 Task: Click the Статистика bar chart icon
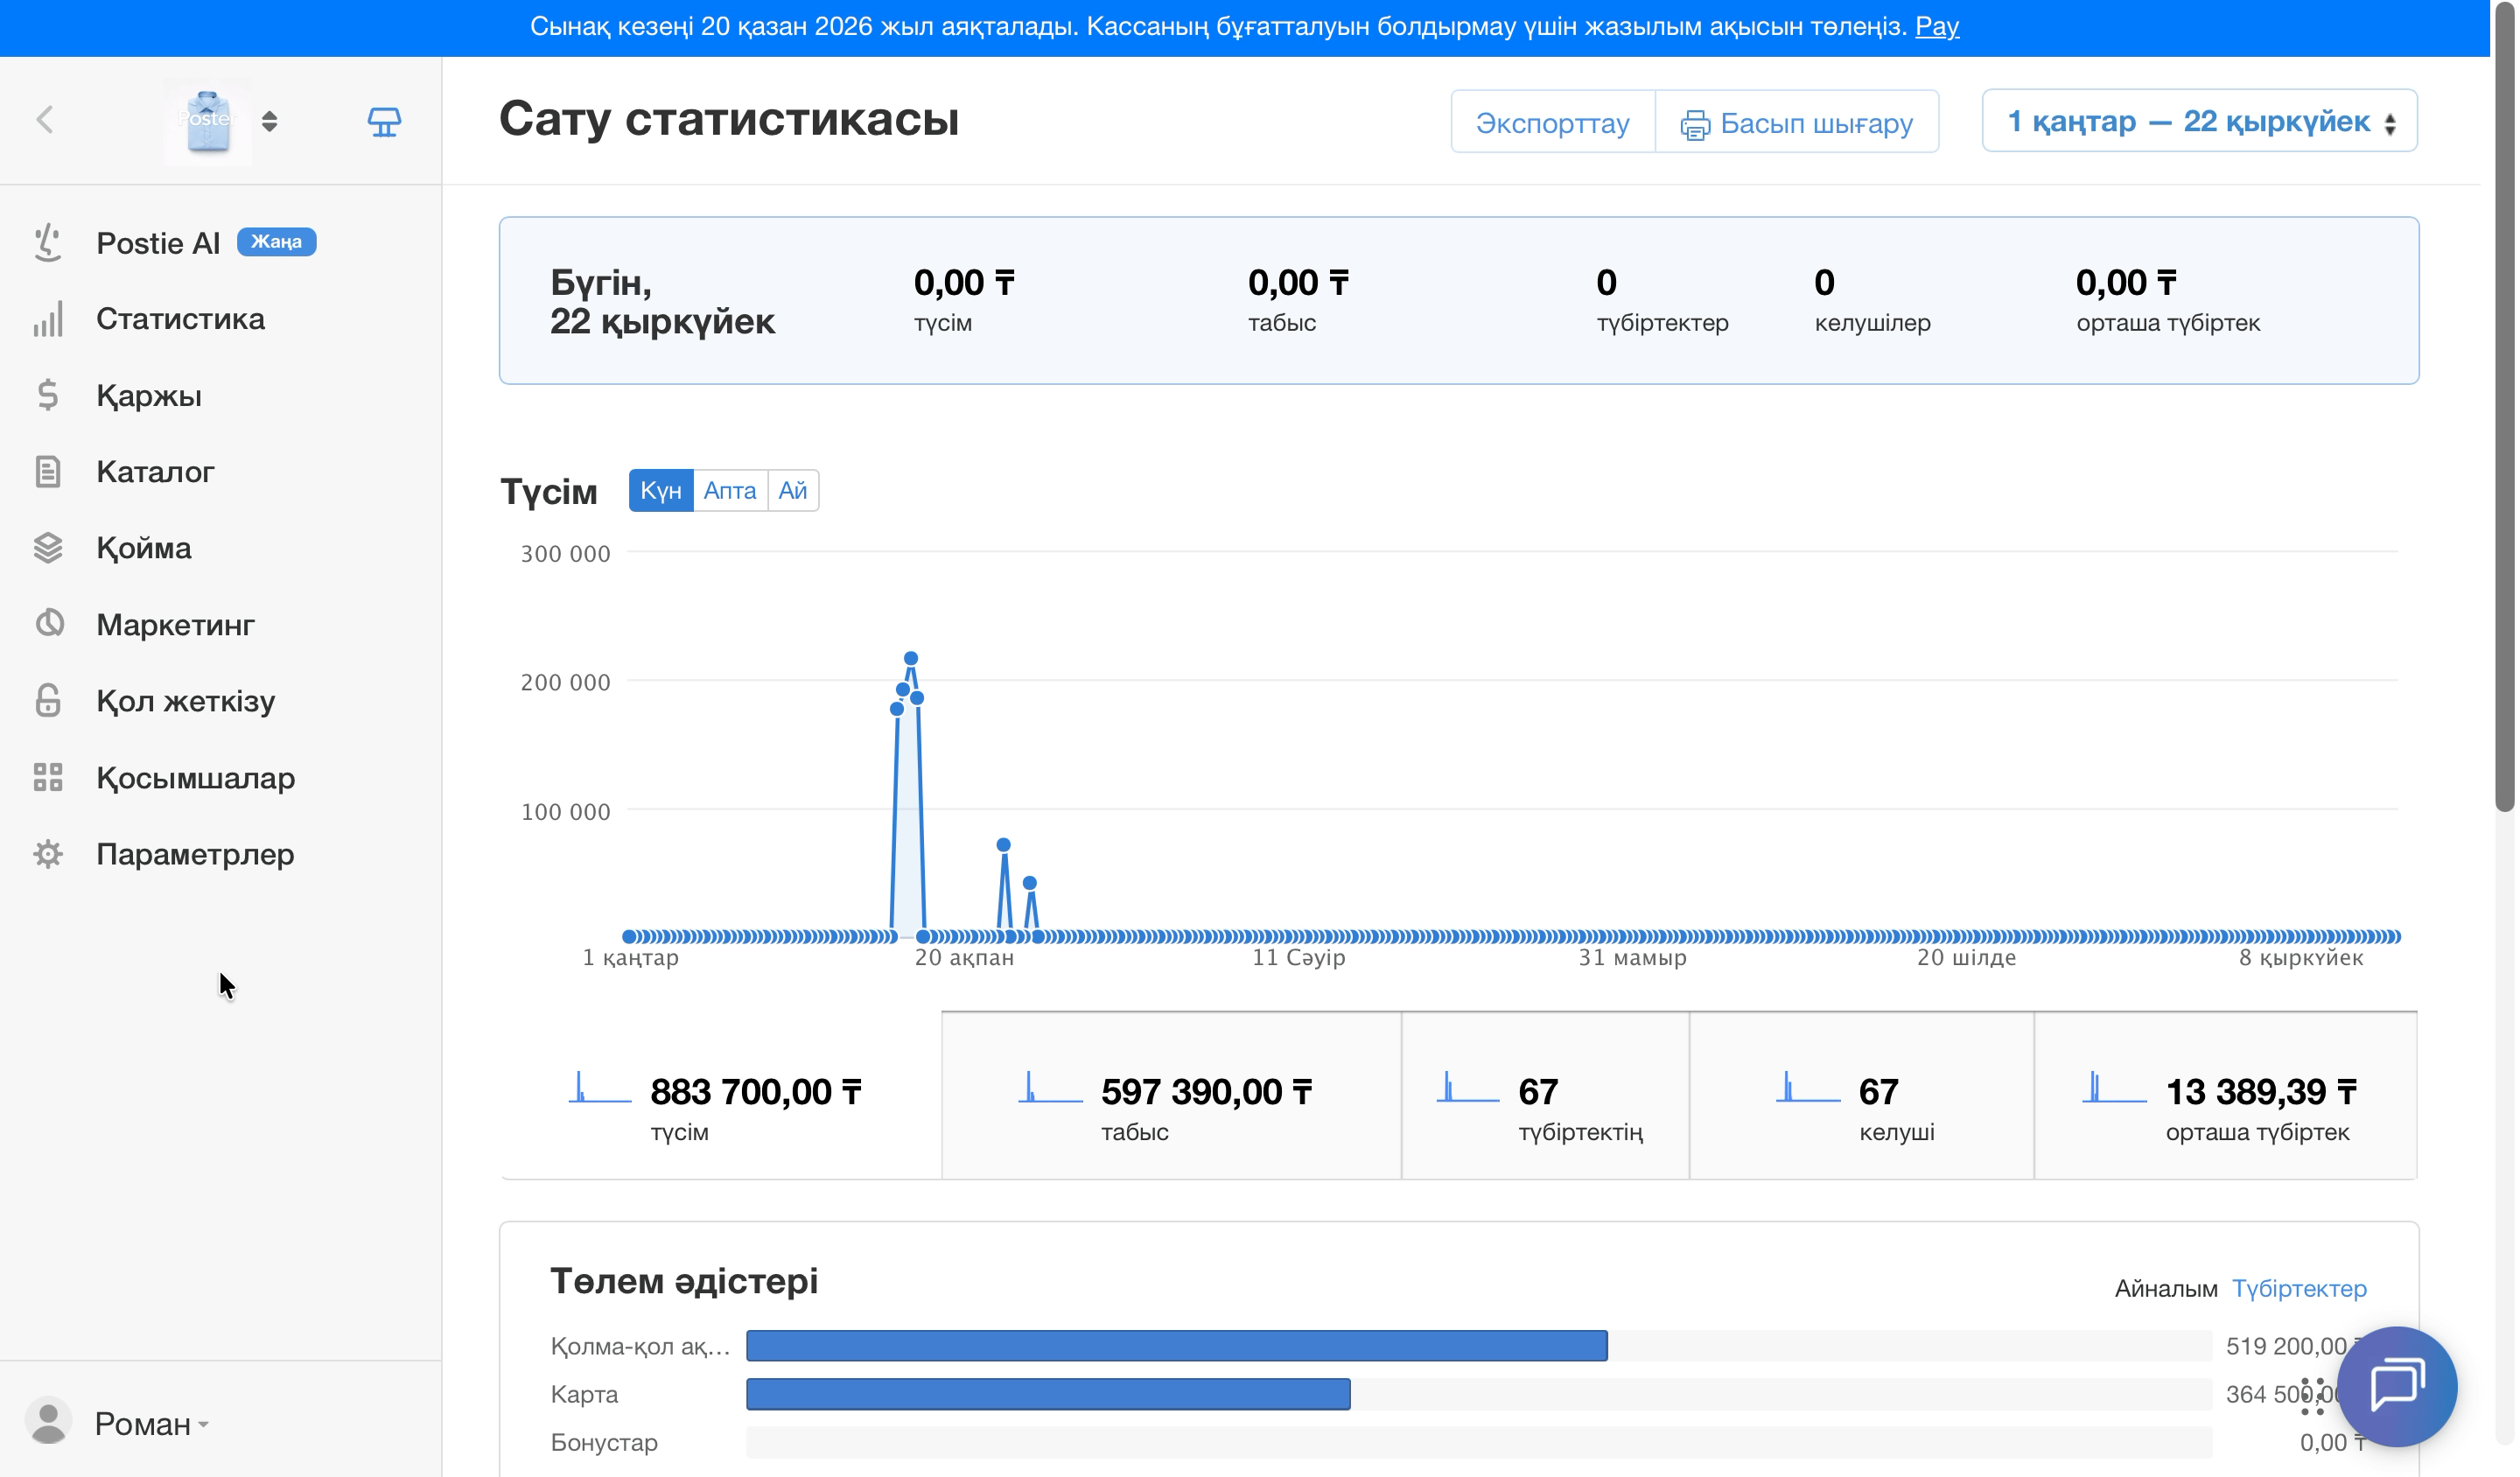tap(48, 319)
